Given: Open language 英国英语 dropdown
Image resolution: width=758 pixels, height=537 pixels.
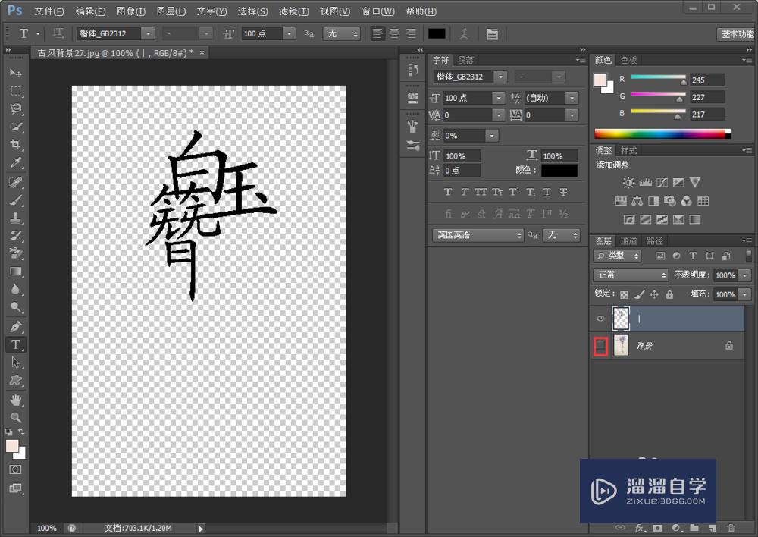Looking at the screenshot, I should (478, 235).
